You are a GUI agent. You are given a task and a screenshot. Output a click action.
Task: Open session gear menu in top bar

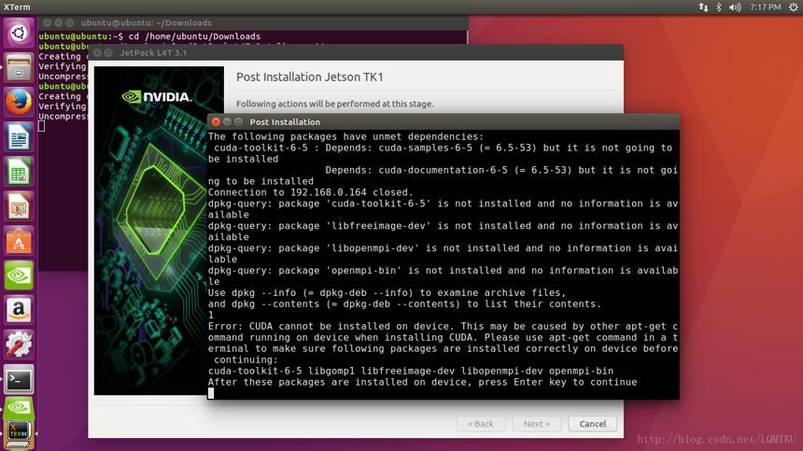[793, 7]
